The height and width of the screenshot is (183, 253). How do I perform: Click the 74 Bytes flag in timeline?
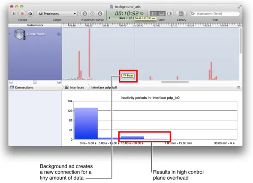pos(128,76)
